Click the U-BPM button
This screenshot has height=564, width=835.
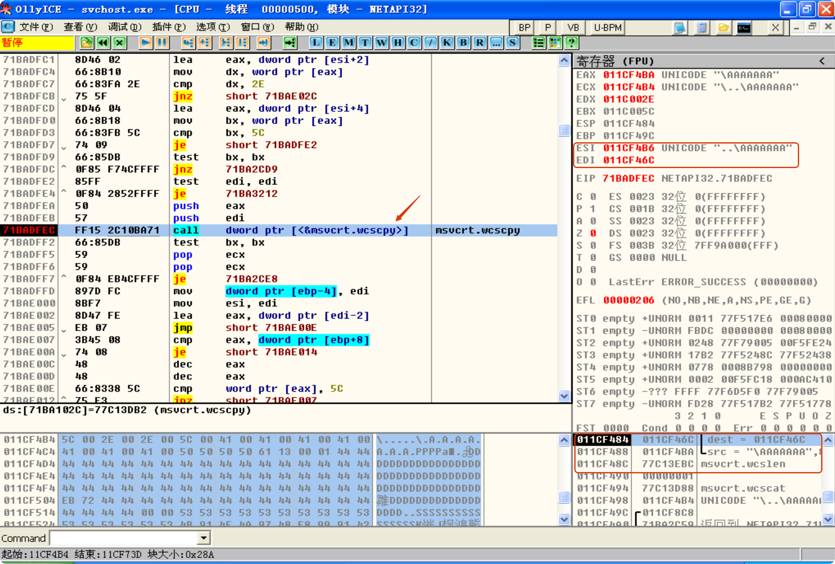tap(607, 28)
